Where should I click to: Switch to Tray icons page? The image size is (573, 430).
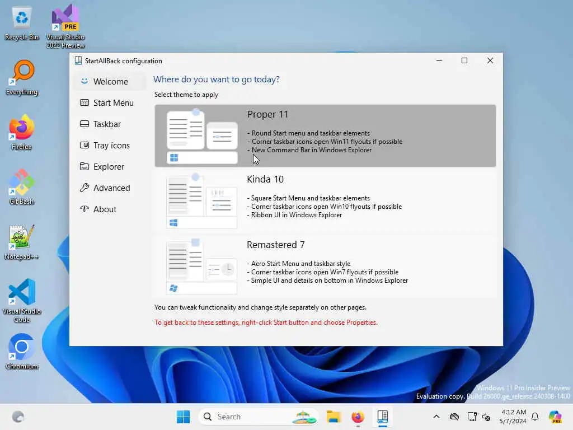109,145
